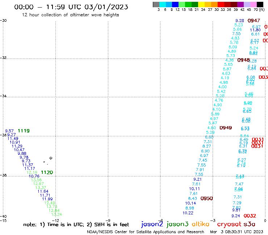The image size is (268, 235).
Task: Click the note 'Time is in UTC; SWH is in feet'
Action: coord(76,225)
